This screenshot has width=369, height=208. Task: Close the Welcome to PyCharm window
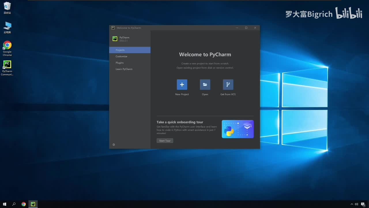coord(255,28)
